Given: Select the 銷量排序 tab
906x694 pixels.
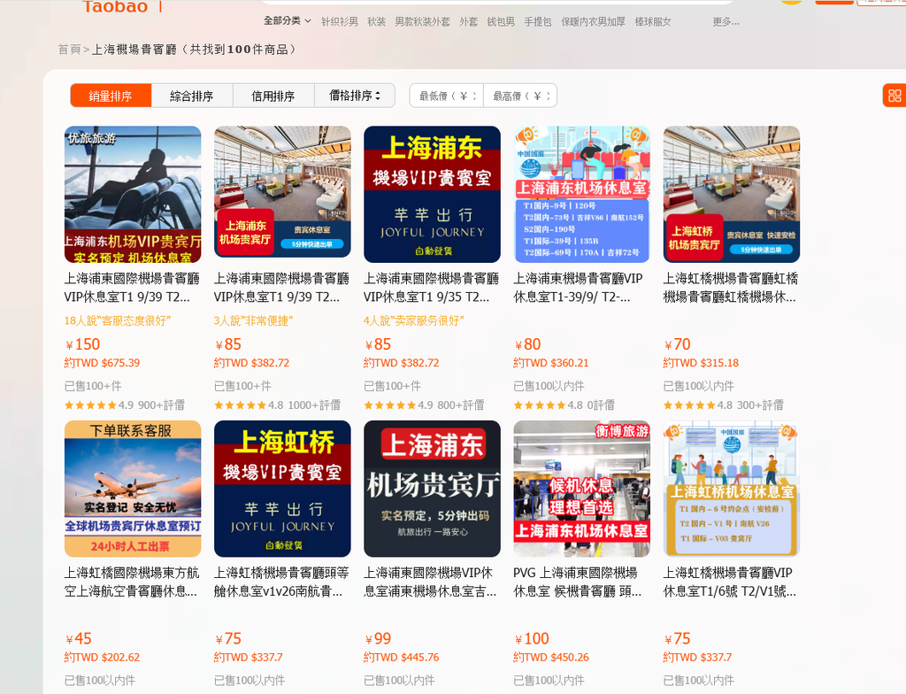Looking at the screenshot, I should click(x=111, y=96).
